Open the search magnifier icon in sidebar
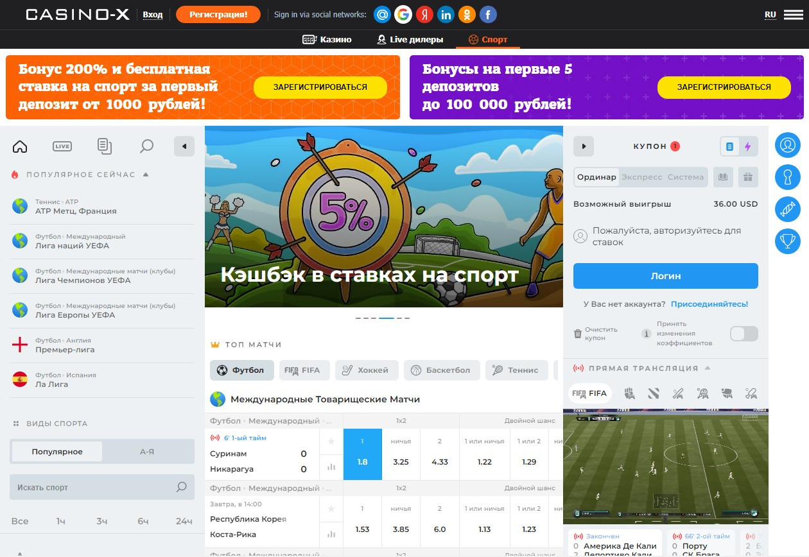The height and width of the screenshot is (557, 809). pyautogui.click(x=146, y=146)
